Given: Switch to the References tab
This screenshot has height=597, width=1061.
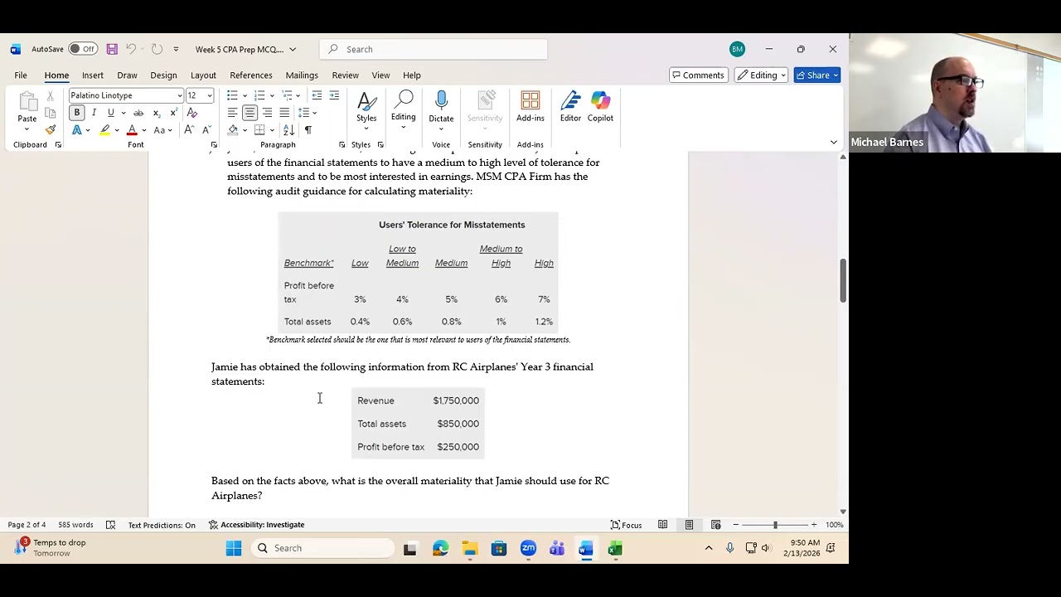Looking at the screenshot, I should (x=251, y=75).
